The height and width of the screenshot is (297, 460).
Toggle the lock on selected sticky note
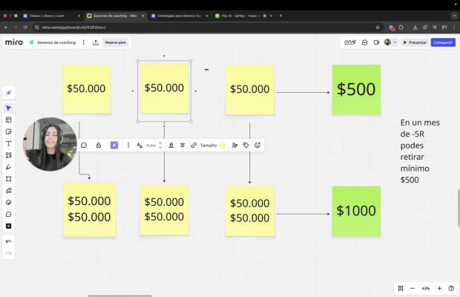point(98,146)
